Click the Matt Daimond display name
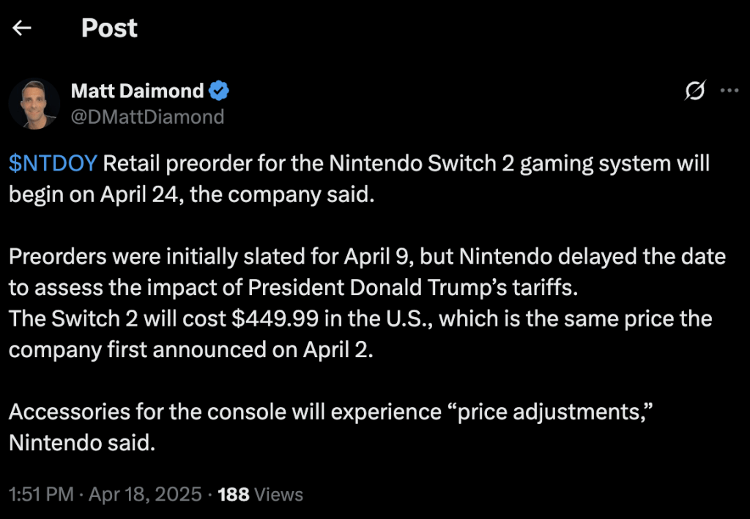Image resolution: width=750 pixels, height=519 pixels. [x=137, y=91]
